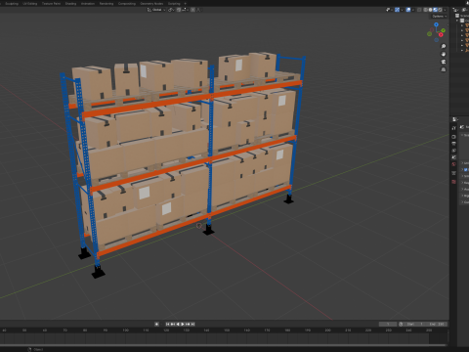Toggle snapping with the magnet icon
This screenshot has height=352, width=469.
click(179, 10)
